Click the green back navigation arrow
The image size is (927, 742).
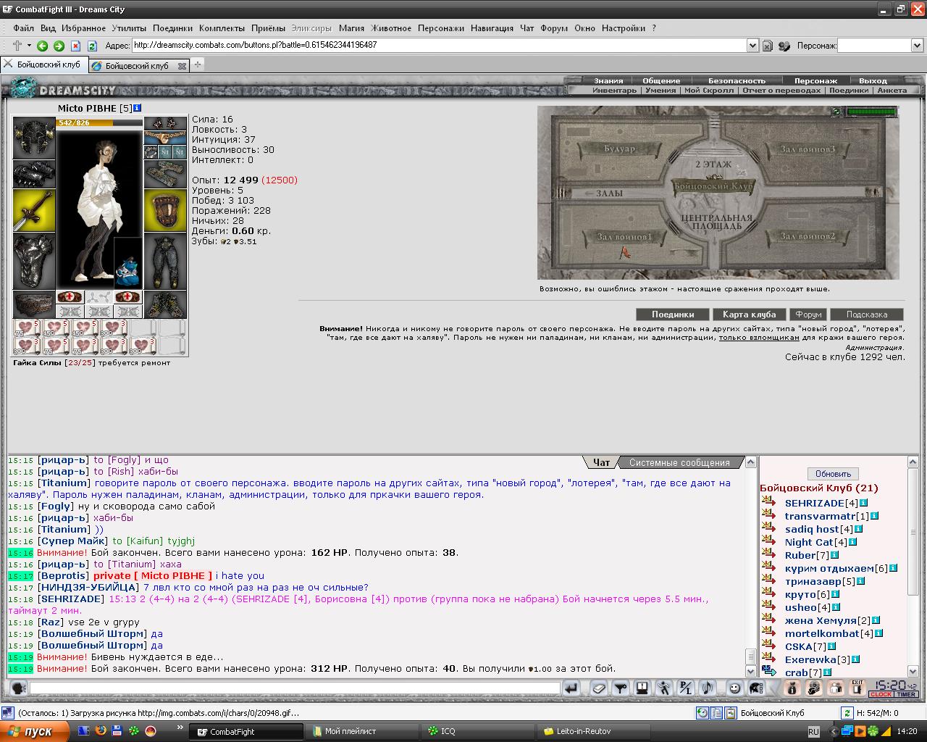[42, 46]
